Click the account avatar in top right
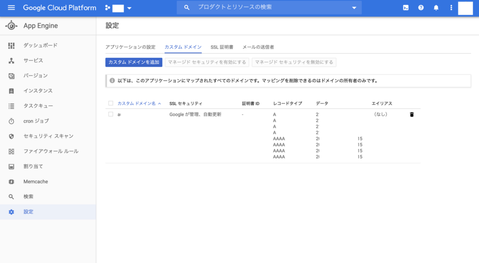Screen dimensions: 479x263 (x=465, y=8)
